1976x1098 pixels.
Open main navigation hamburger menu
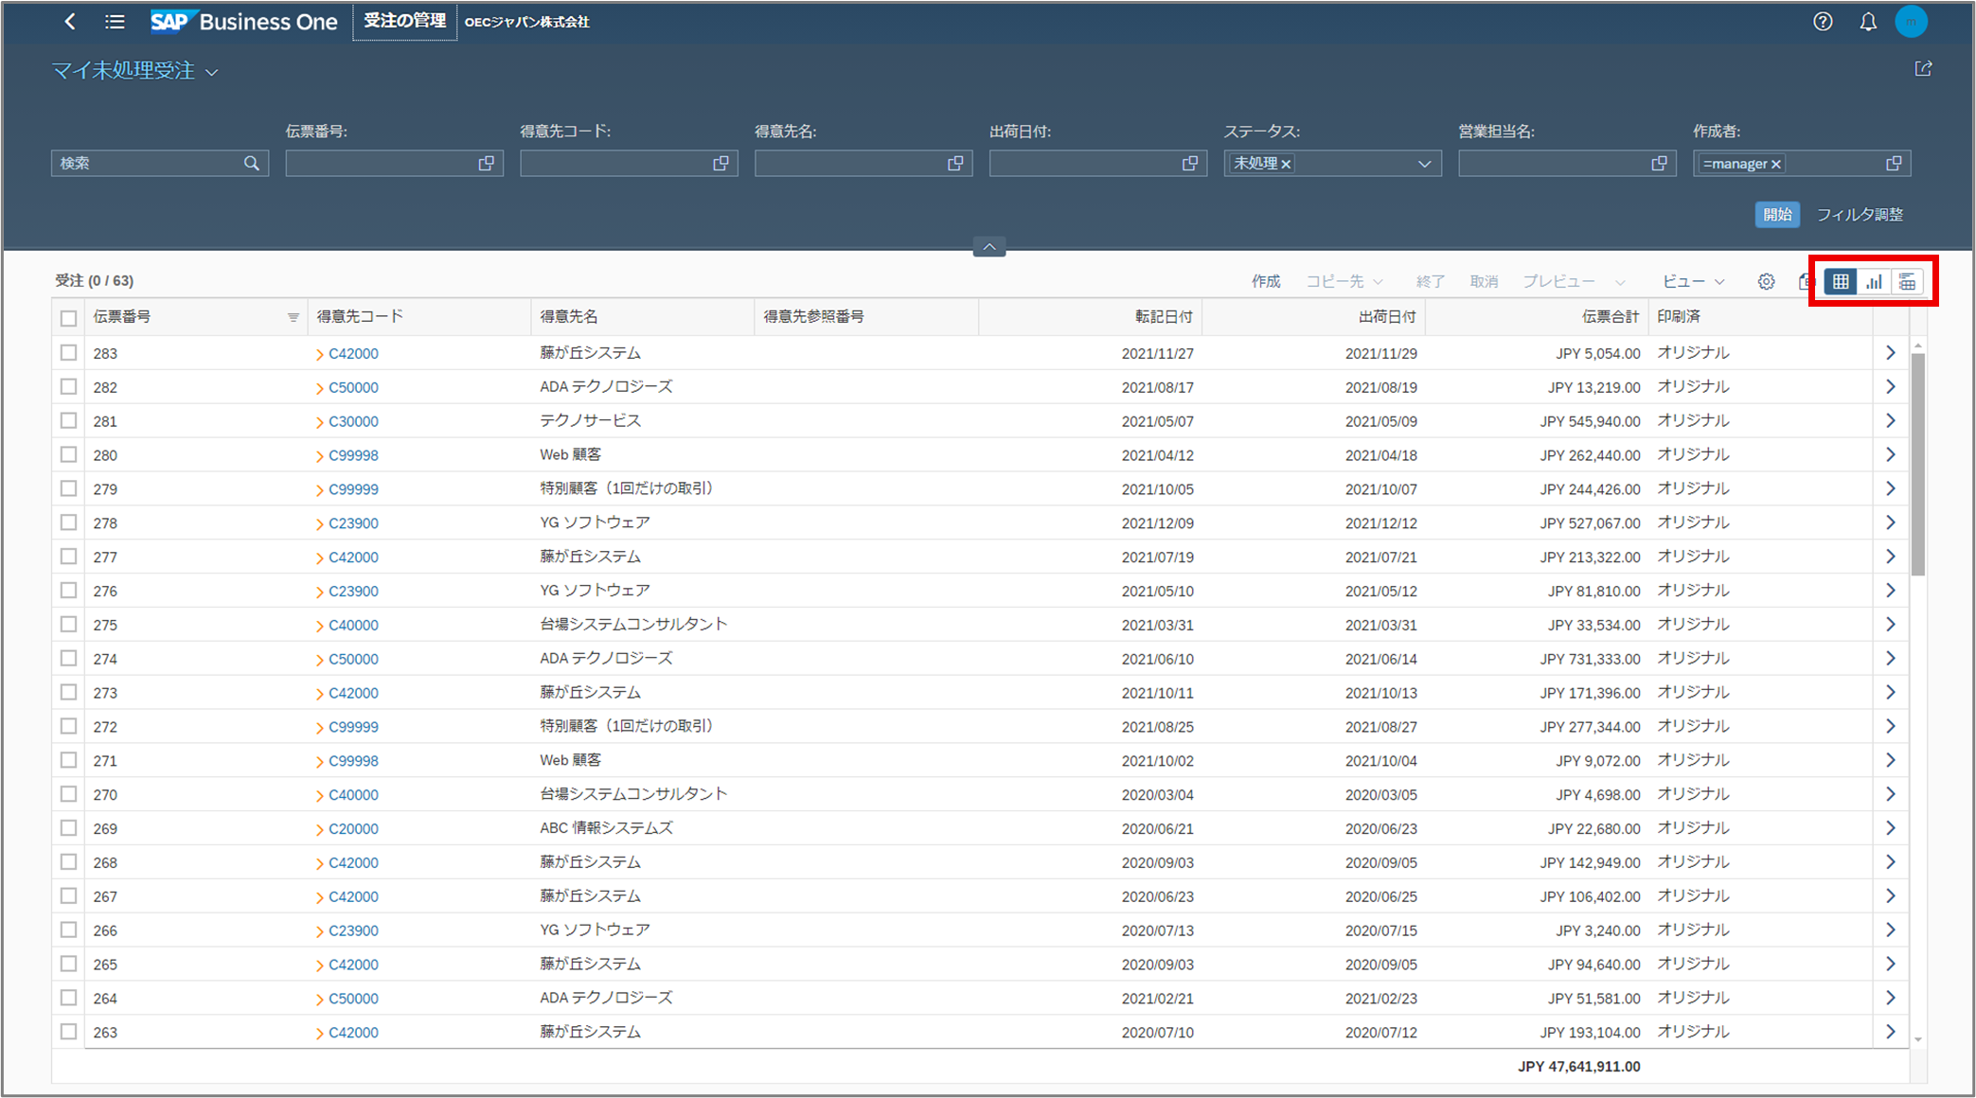[115, 22]
